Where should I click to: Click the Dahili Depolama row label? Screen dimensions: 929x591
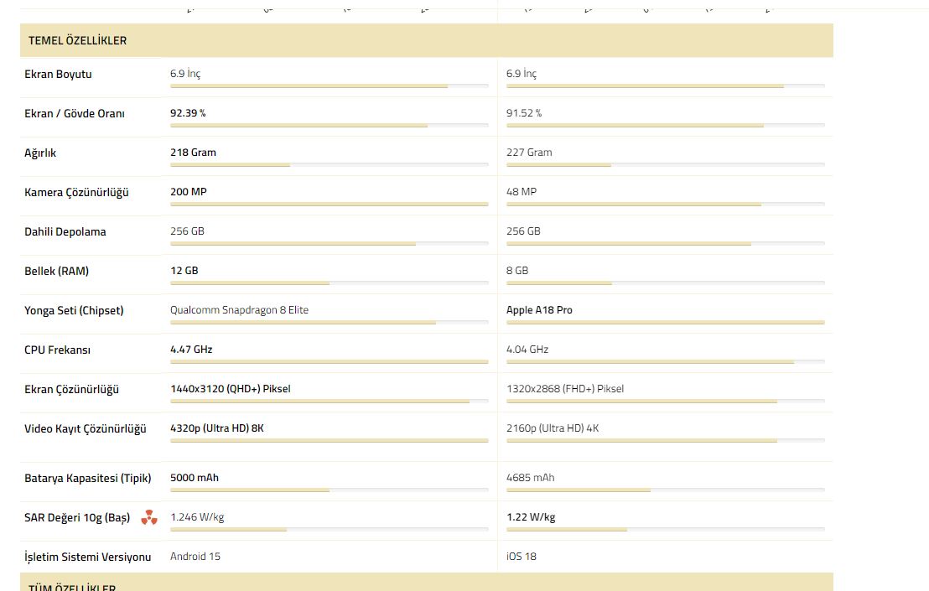pyautogui.click(x=65, y=231)
